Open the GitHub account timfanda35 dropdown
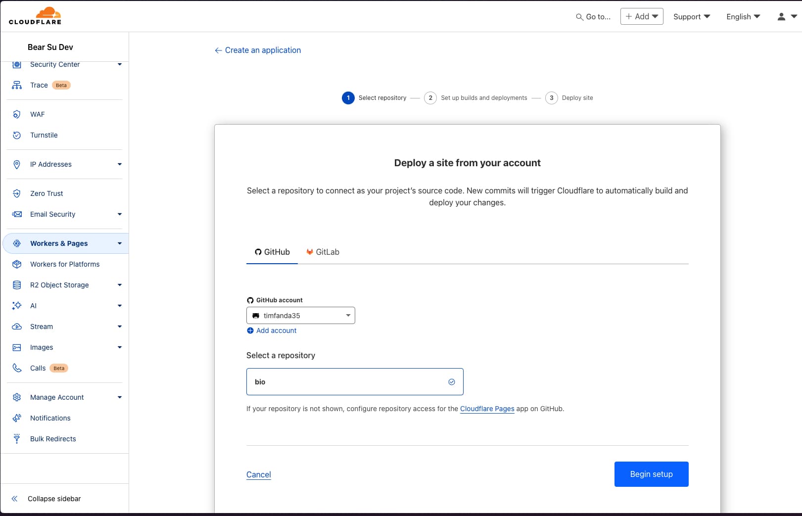The height and width of the screenshot is (516, 802). pos(301,316)
